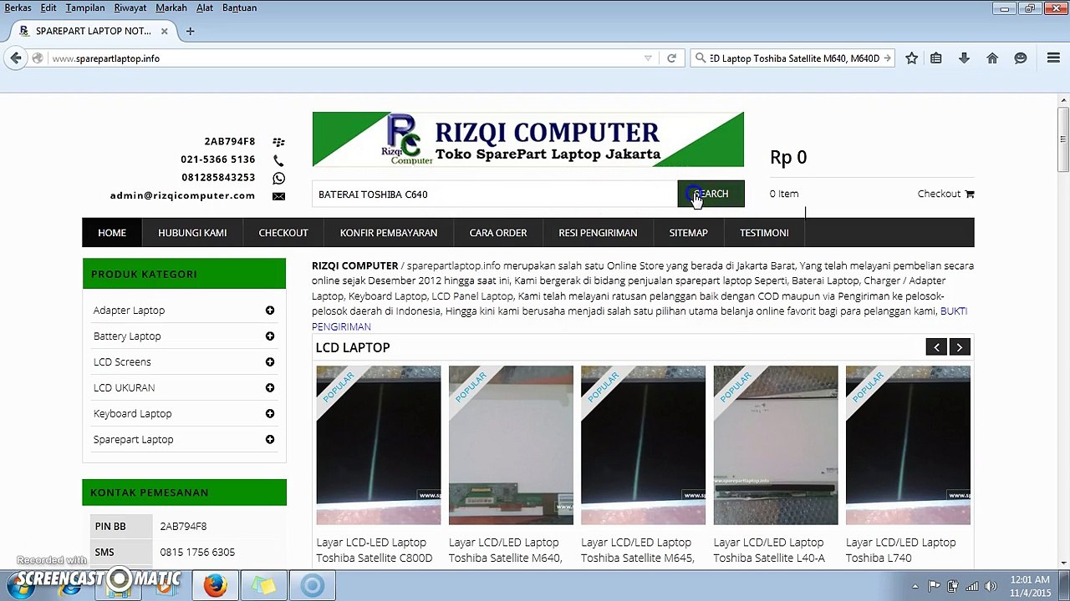Image resolution: width=1070 pixels, height=601 pixels.
Task: Click the browser search box
Action: [x=792, y=58]
